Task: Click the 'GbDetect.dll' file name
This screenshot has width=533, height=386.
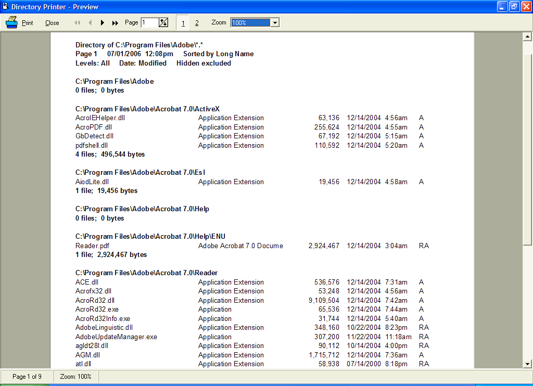Action: coord(95,136)
